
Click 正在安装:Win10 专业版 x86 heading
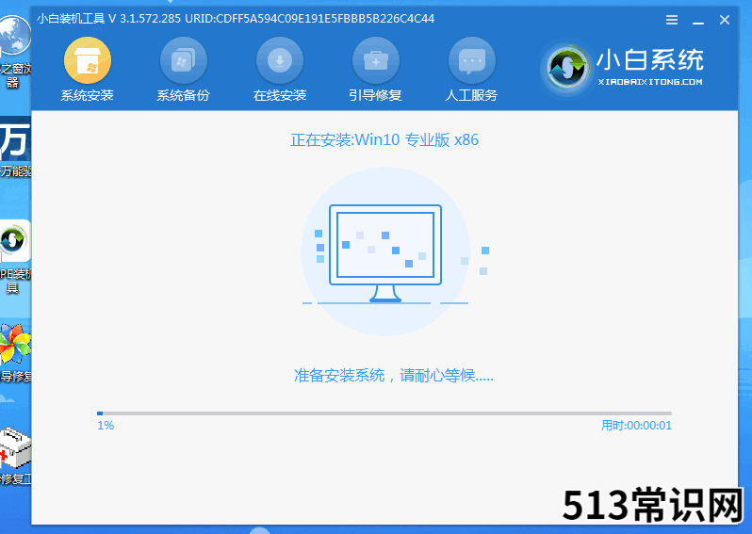[x=384, y=140]
